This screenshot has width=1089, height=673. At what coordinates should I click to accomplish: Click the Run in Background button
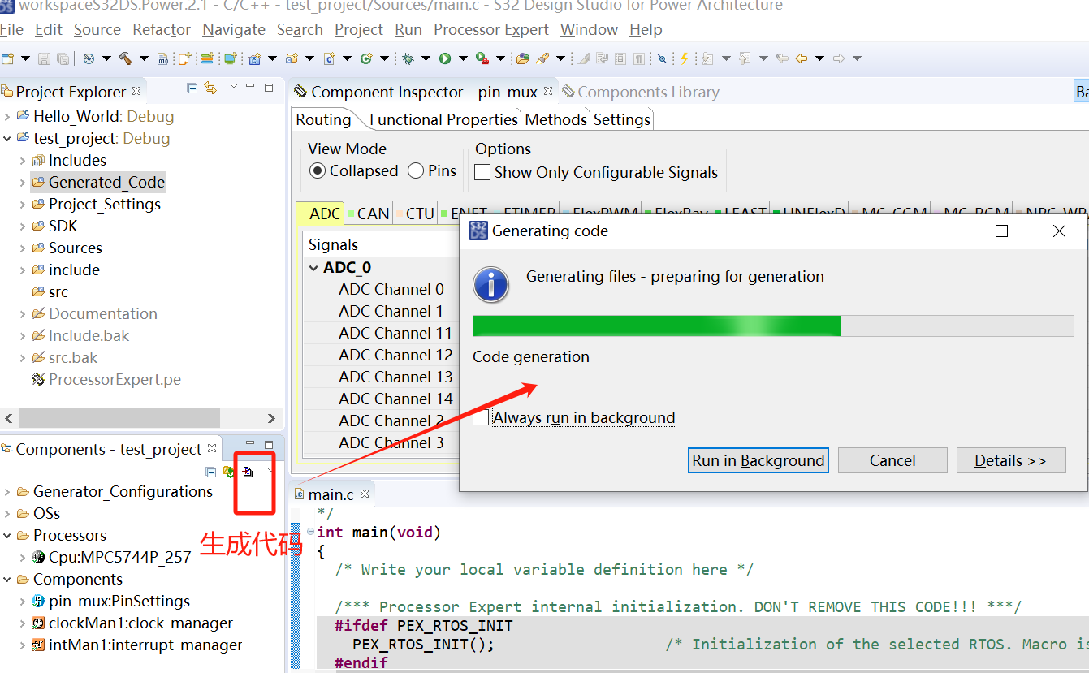point(758,460)
